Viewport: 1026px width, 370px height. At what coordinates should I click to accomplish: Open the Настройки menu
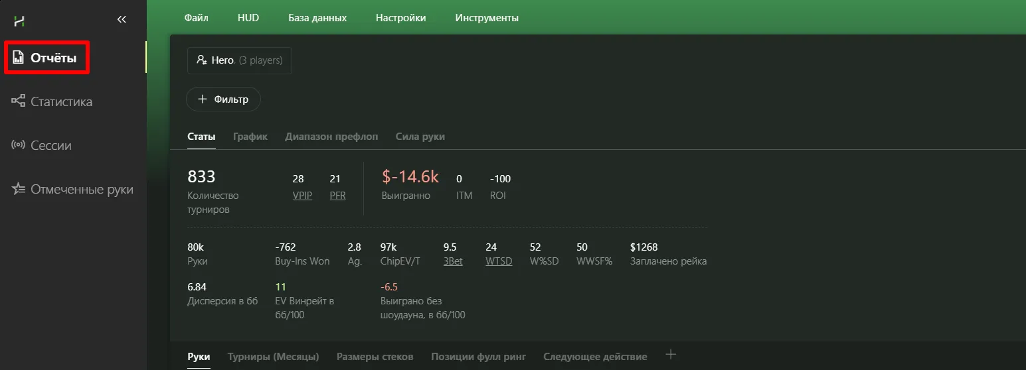[400, 18]
